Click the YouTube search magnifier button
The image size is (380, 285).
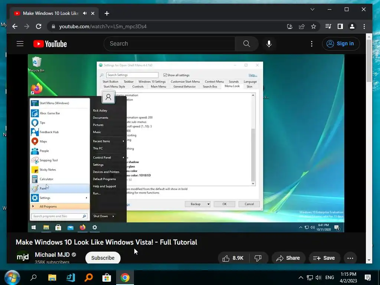tap(246, 44)
